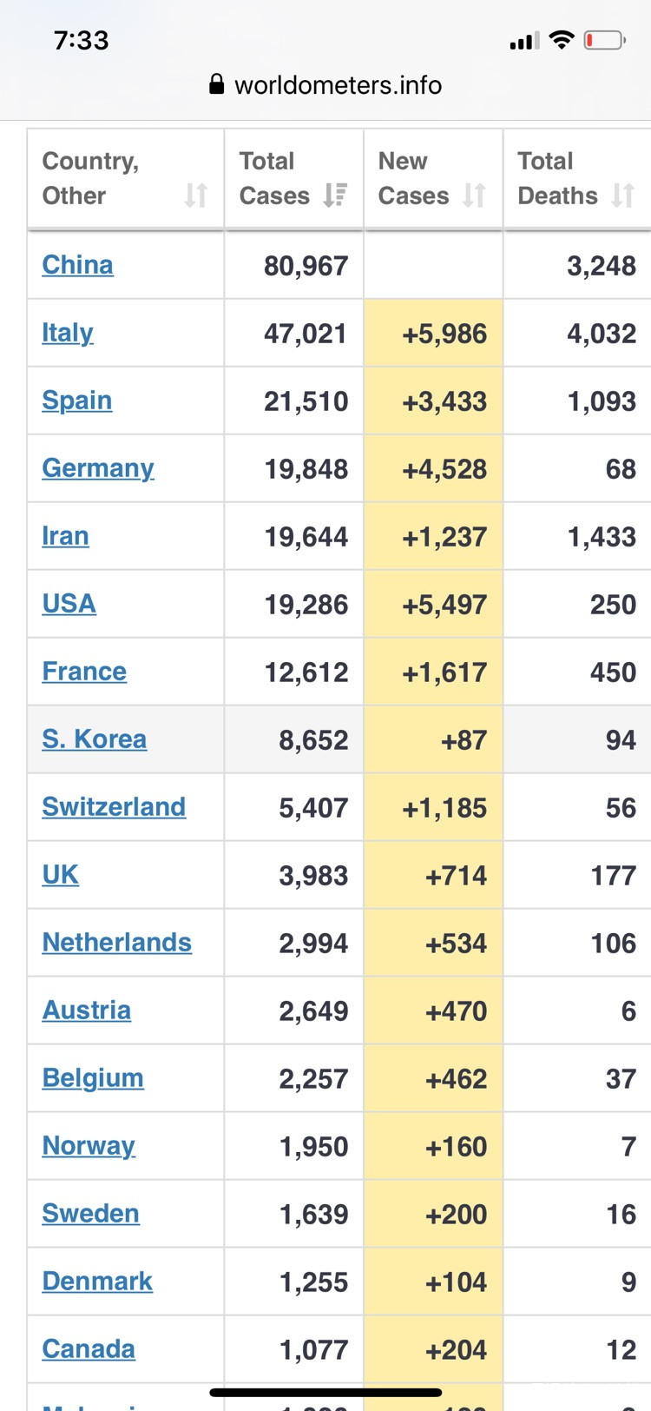Open the Switzerland country page

pyautogui.click(x=114, y=807)
